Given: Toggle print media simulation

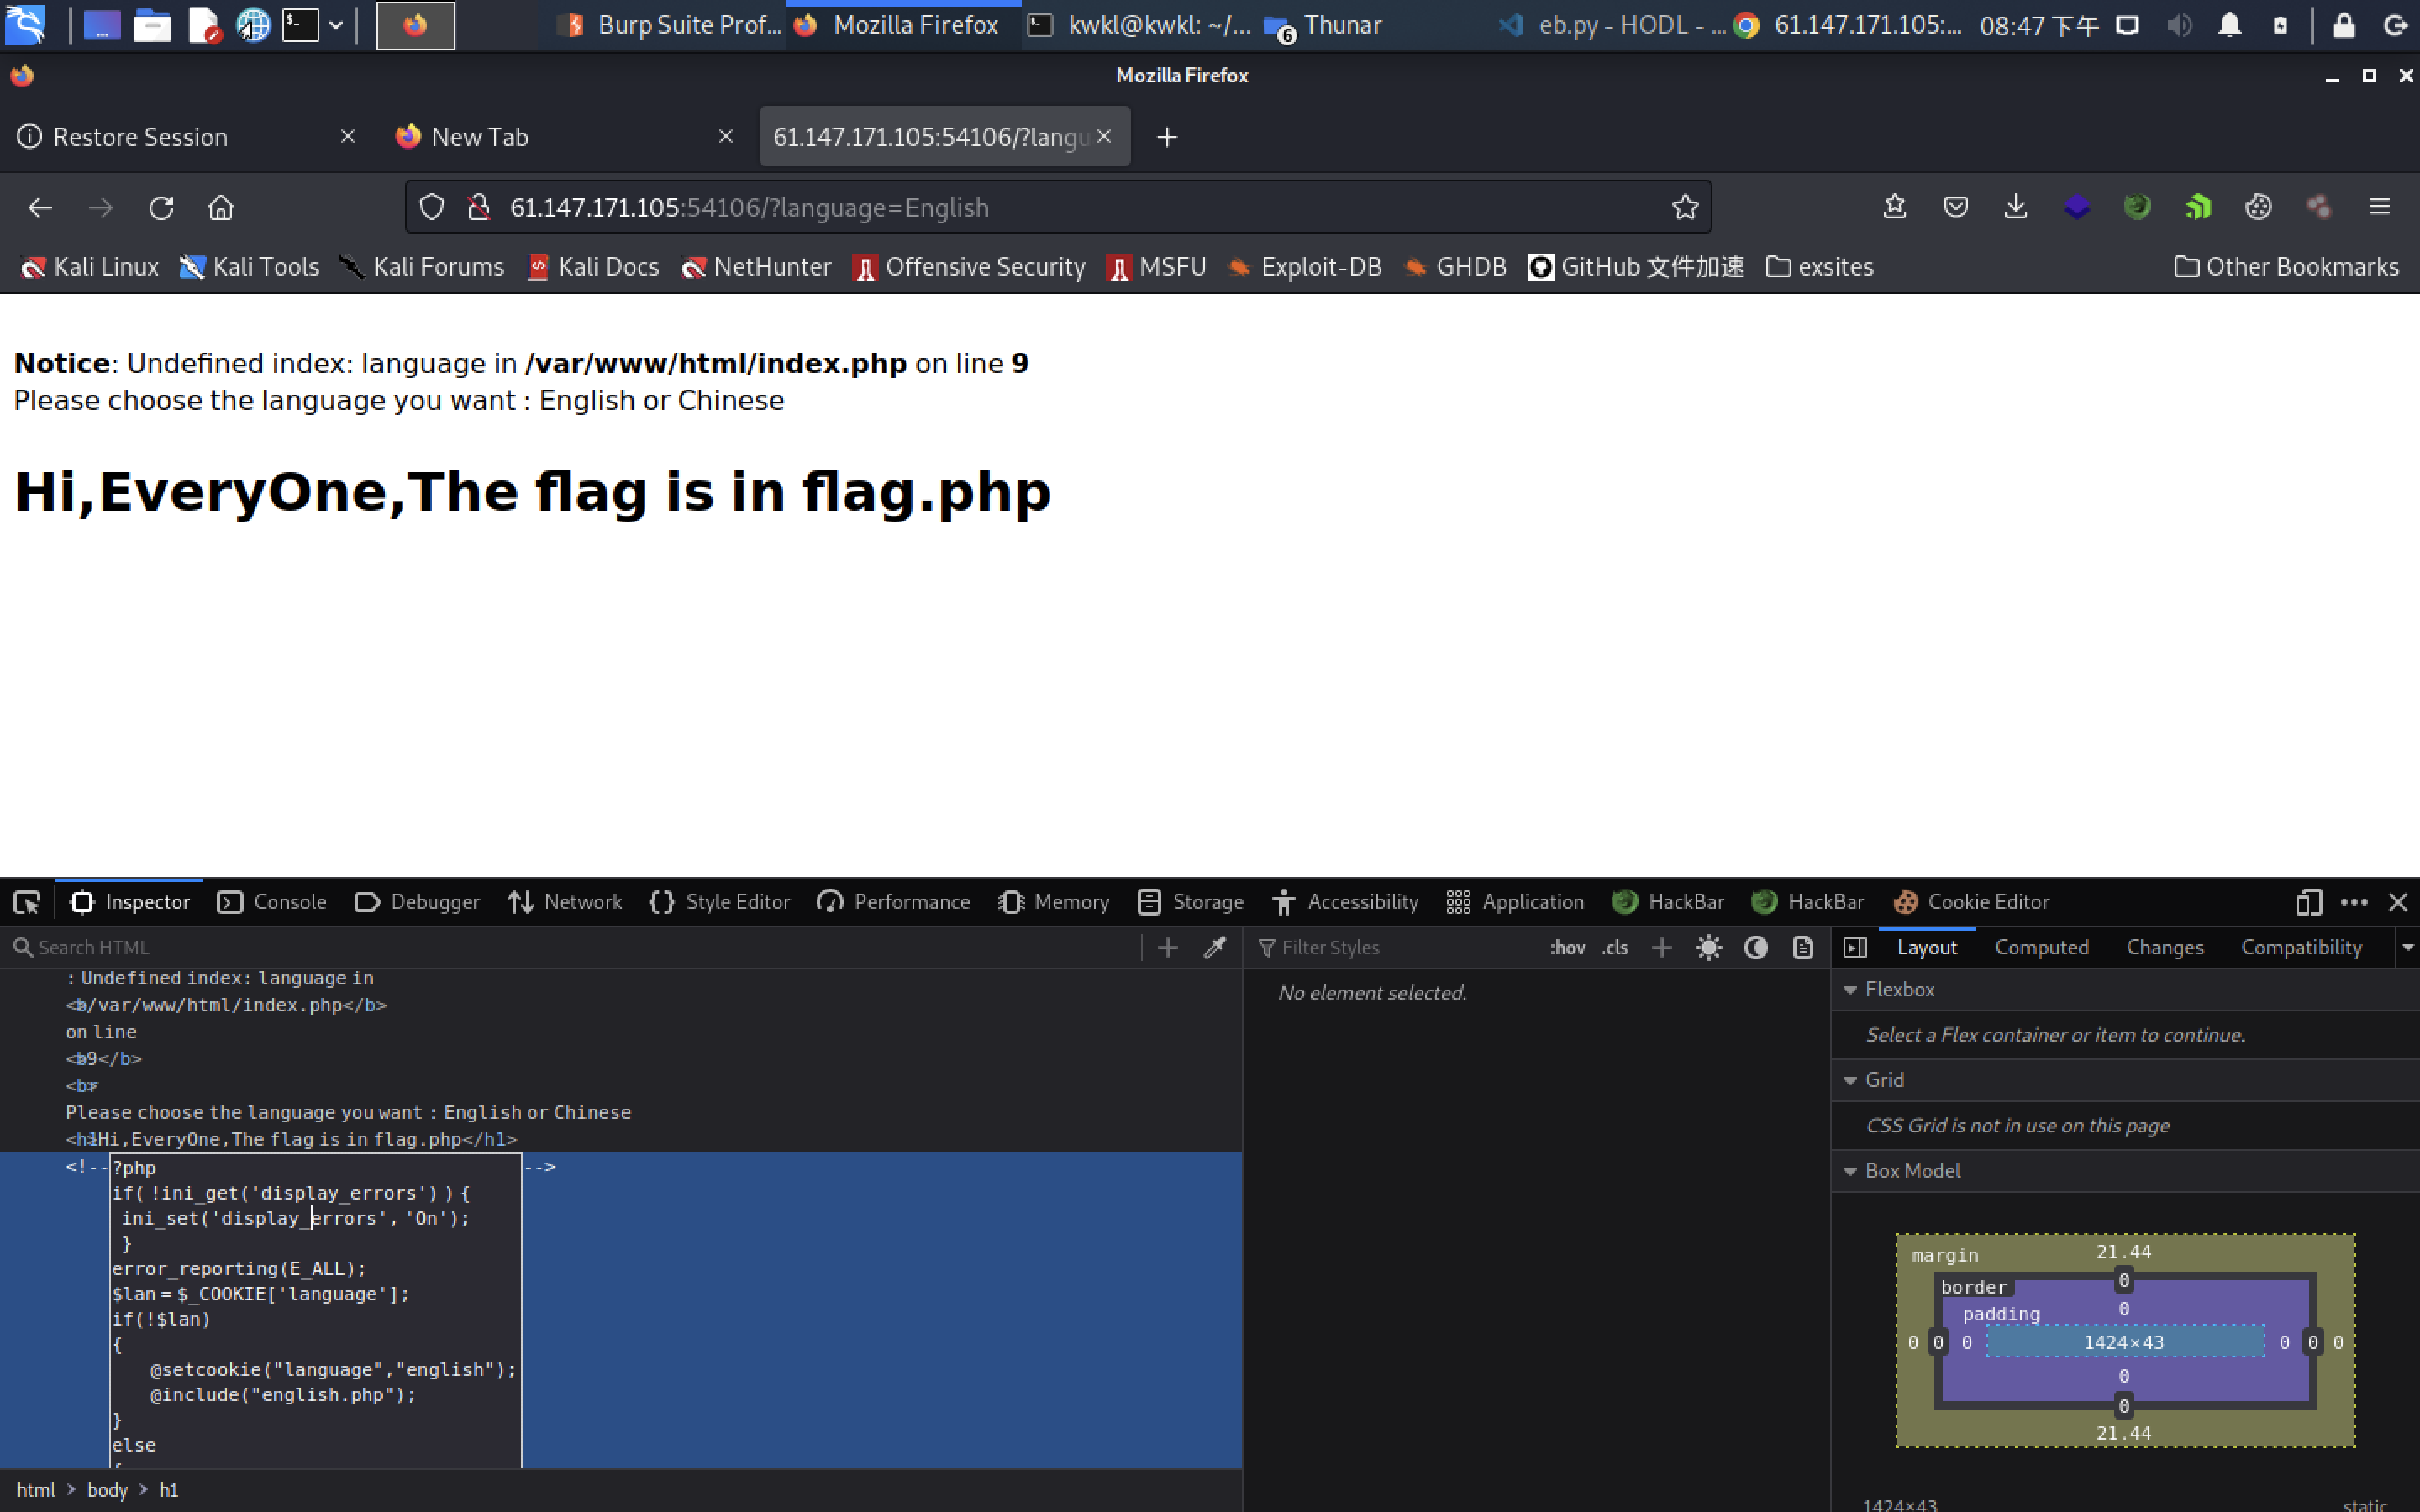Looking at the screenshot, I should pyautogui.click(x=1803, y=947).
